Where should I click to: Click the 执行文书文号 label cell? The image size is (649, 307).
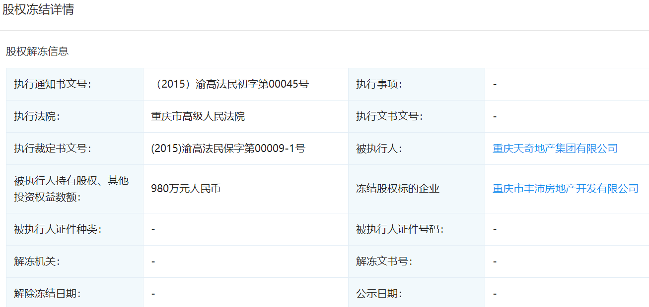pyautogui.click(x=417, y=116)
